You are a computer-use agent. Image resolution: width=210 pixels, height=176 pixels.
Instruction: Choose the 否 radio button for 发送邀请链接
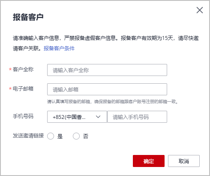tap(76, 136)
